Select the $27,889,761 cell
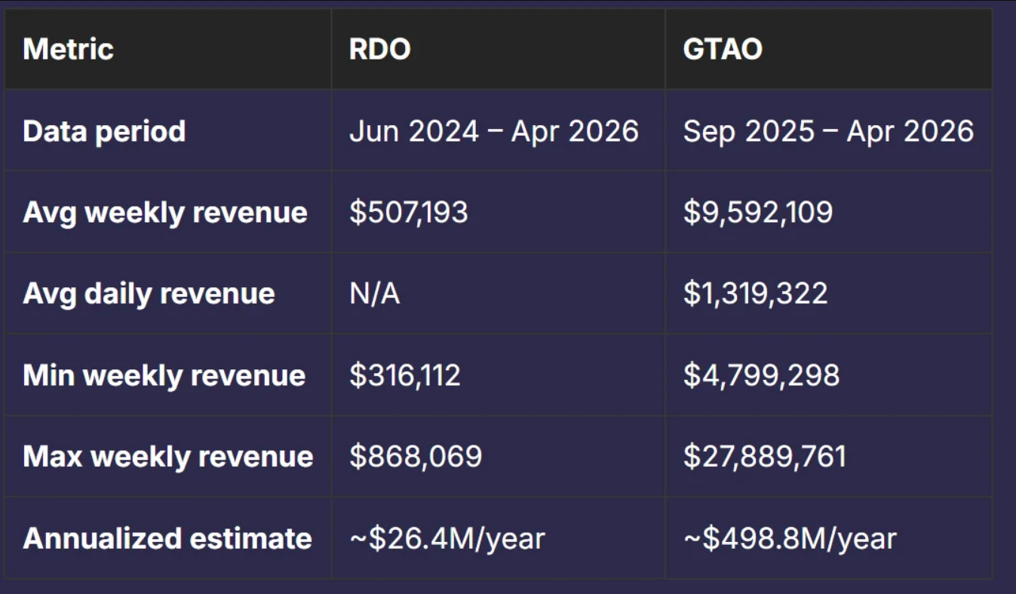 (x=764, y=457)
